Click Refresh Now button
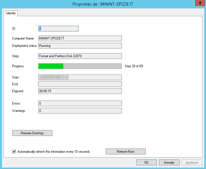206x169 pixels. (x=126, y=151)
